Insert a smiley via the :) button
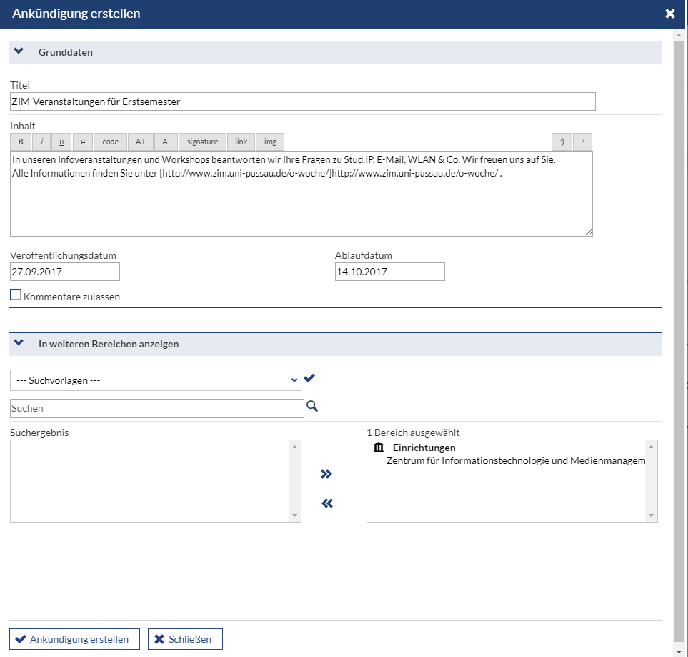The image size is (688, 657). pos(562,142)
